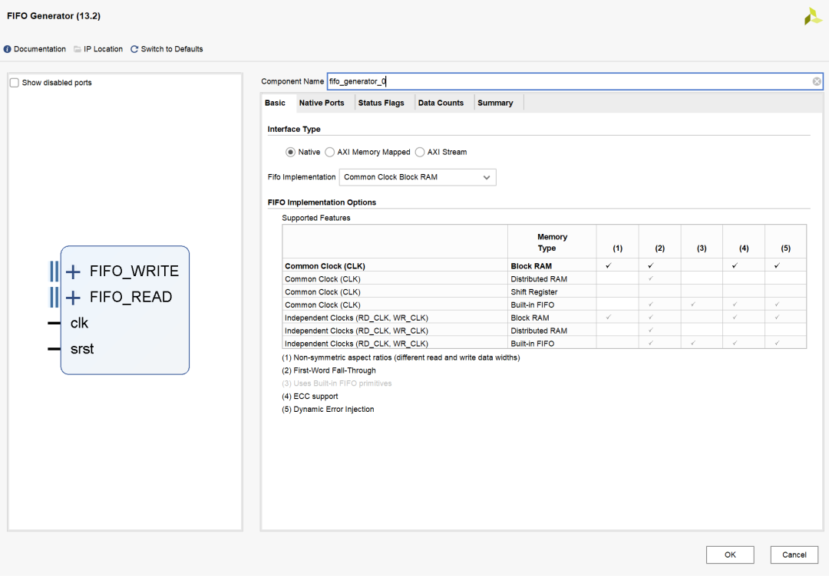Click the Xilinx logo in the corner
Viewport: 829px width, 576px height.
pos(813,16)
